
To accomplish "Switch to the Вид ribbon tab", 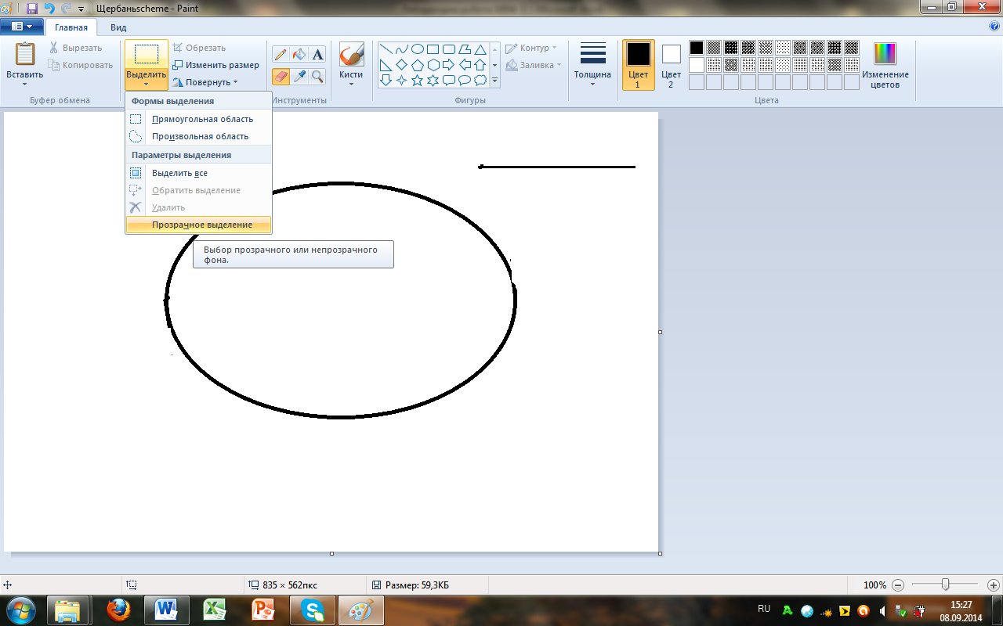I will coord(118,27).
